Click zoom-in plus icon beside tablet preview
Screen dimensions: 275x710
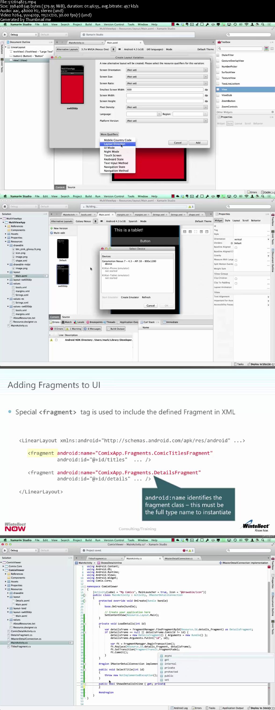tap(201, 232)
